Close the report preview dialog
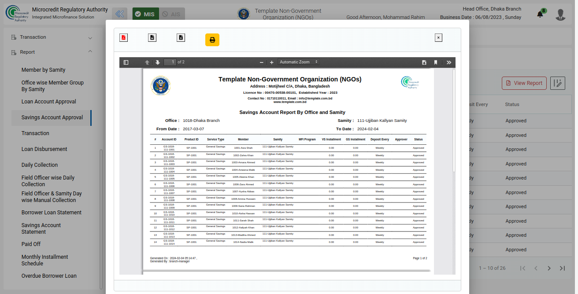This screenshot has width=578, height=294. [438, 38]
